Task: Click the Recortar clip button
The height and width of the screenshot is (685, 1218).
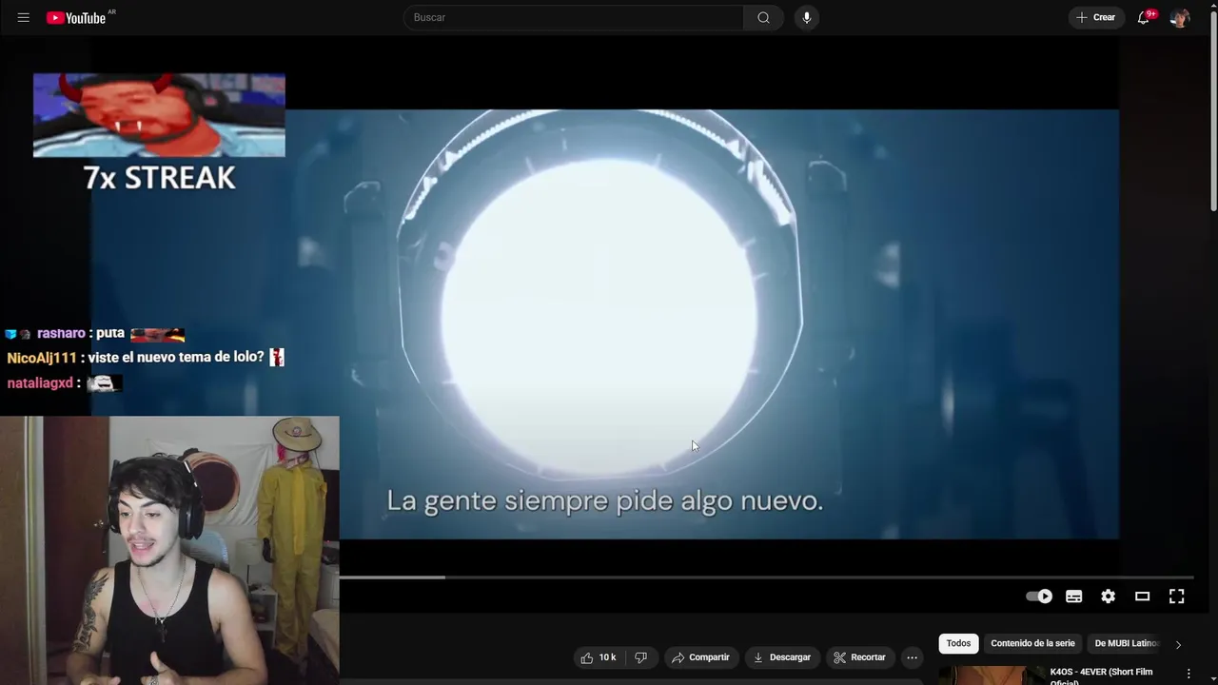Action: tap(859, 657)
